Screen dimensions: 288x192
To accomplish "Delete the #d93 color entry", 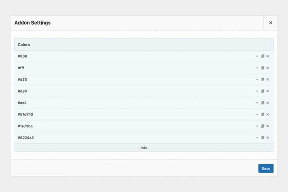I will point(267,91).
